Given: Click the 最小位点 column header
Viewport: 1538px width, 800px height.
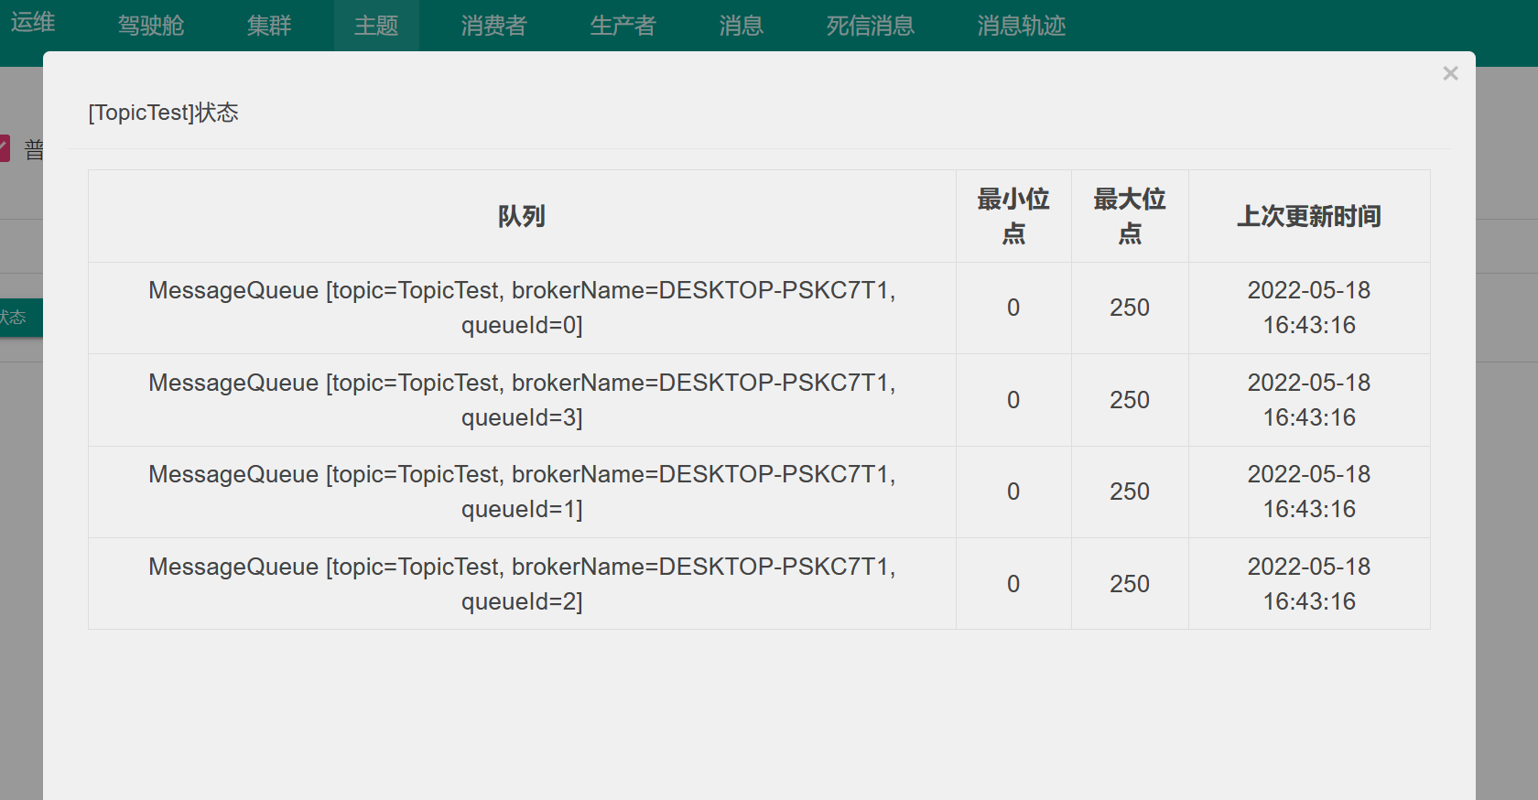Looking at the screenshot, I should click(1013, 217).
